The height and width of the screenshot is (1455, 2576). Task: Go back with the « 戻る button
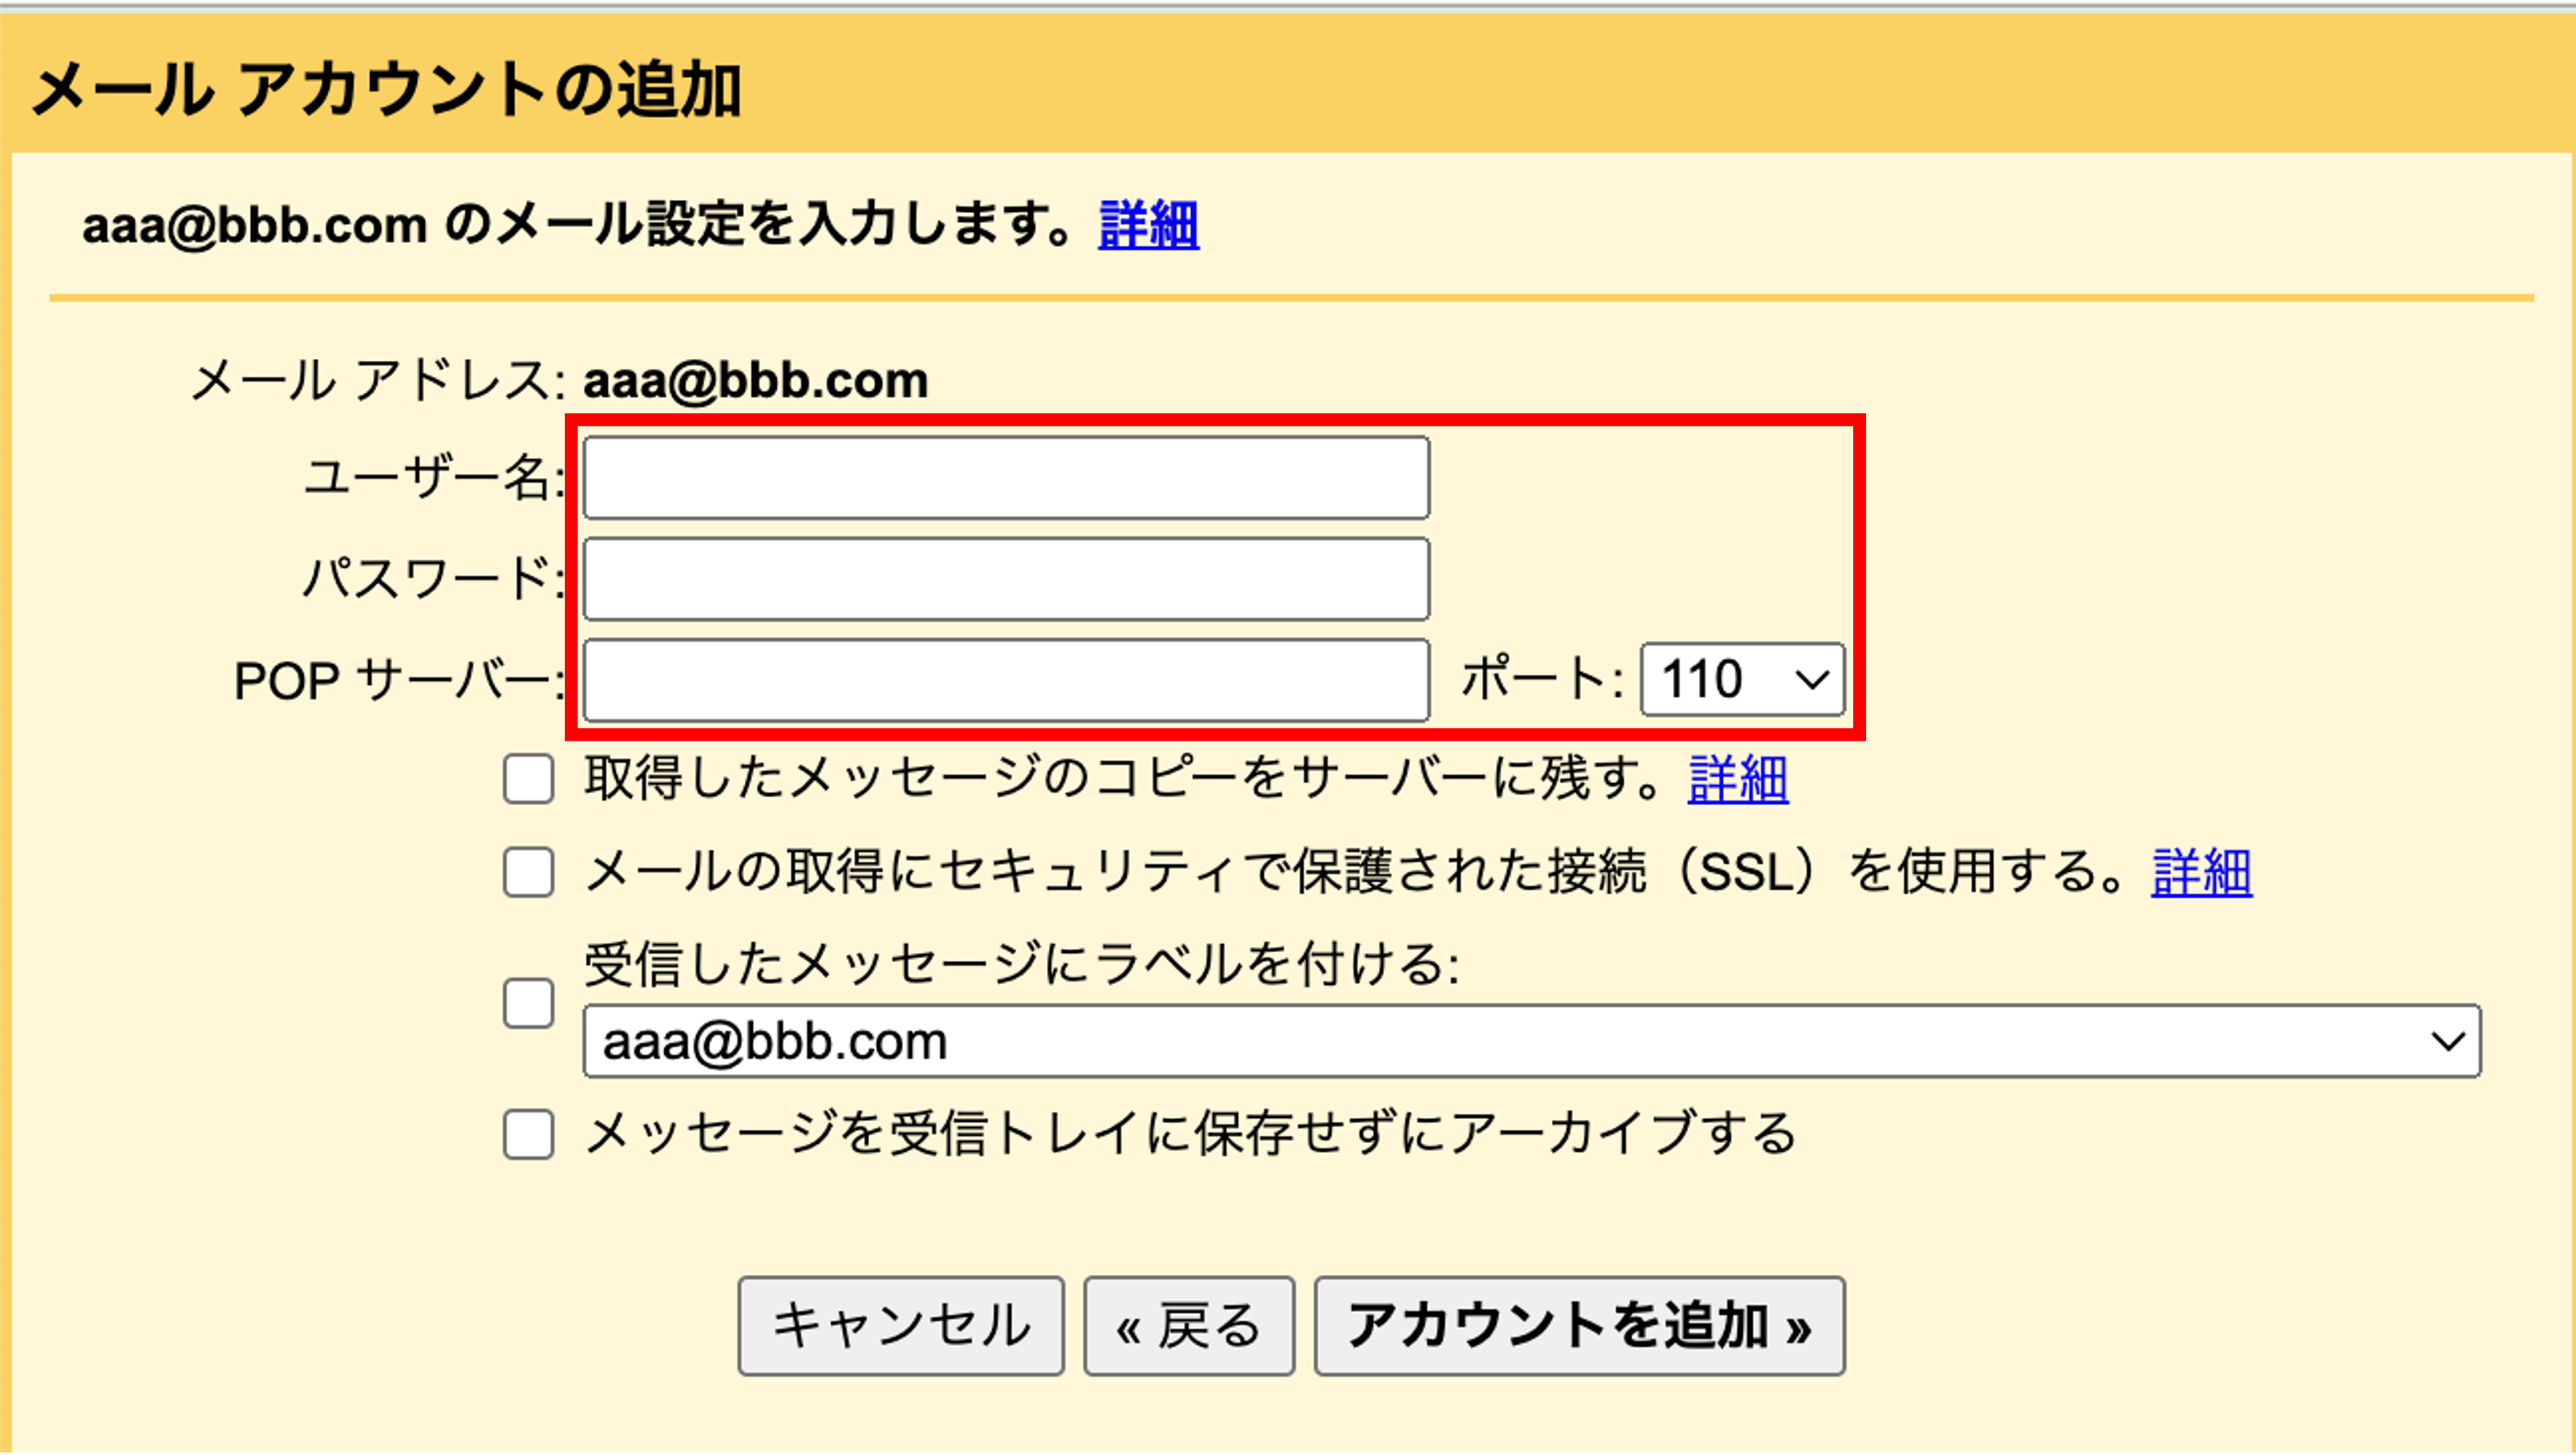coord(1189,1326)
